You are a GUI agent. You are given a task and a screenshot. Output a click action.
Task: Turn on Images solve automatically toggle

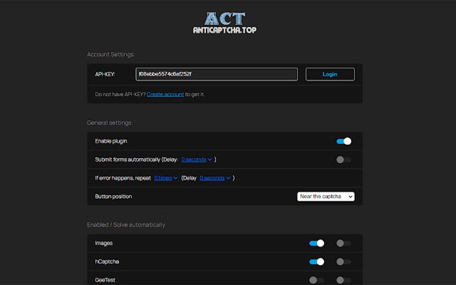(343, 243)
